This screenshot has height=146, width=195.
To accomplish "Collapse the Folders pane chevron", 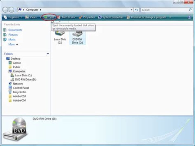I will point(48,54).
